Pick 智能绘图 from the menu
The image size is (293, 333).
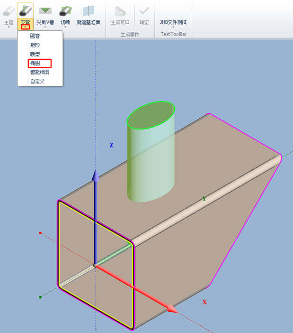(x=40, y=72)
